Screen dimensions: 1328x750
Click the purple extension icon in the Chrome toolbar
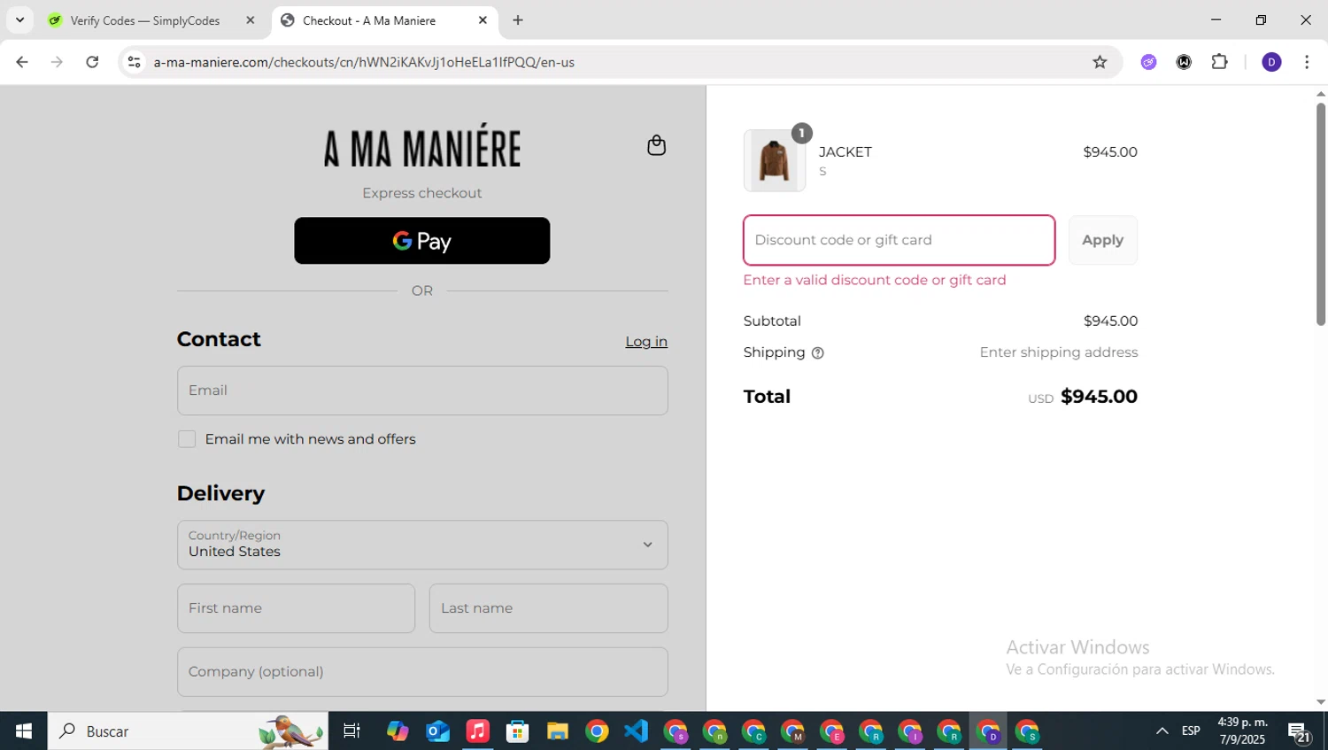pos(1148,62)
